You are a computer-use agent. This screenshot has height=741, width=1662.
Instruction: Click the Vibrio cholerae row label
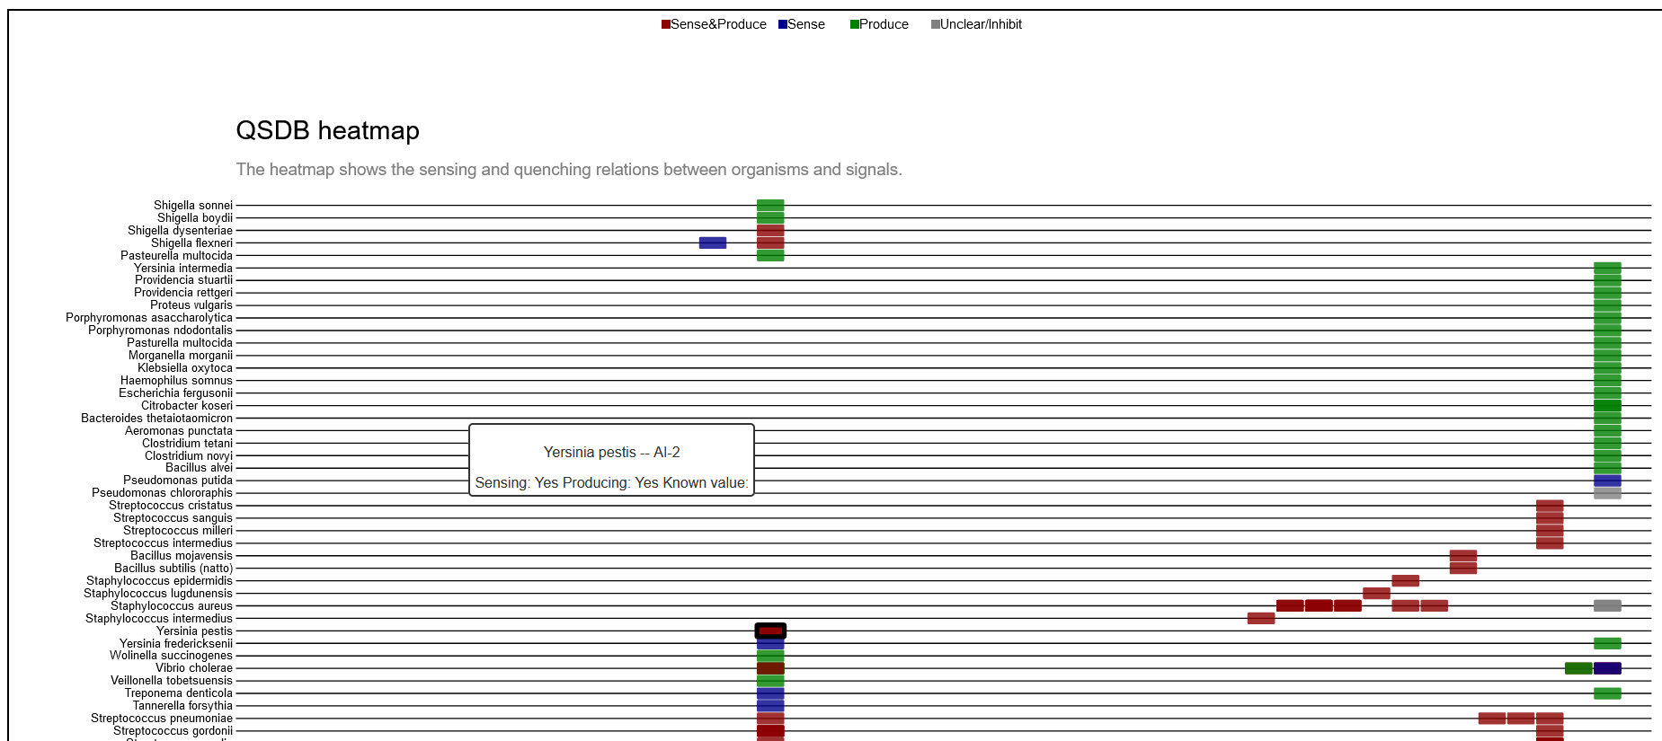[x=194, y=668]
